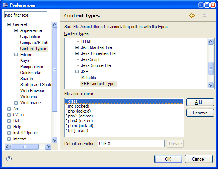This screenshot has width=218, height=169.
Task: Click content types list scroll up arrow
Action: [x=210, y=41]
